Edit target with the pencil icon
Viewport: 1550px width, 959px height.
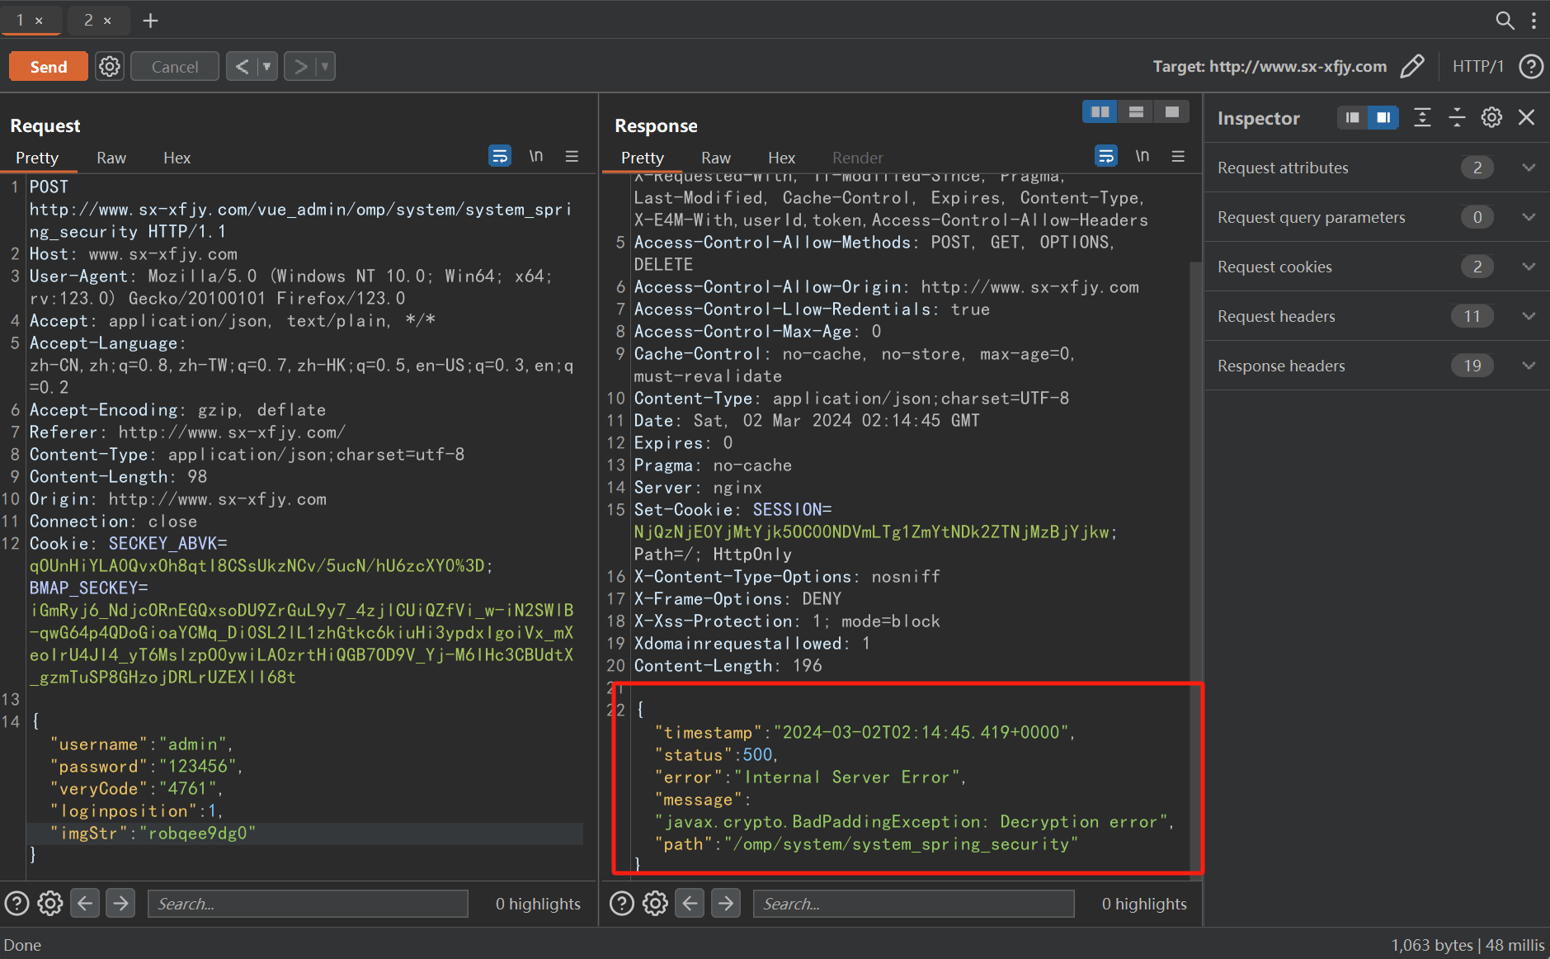1412,66
